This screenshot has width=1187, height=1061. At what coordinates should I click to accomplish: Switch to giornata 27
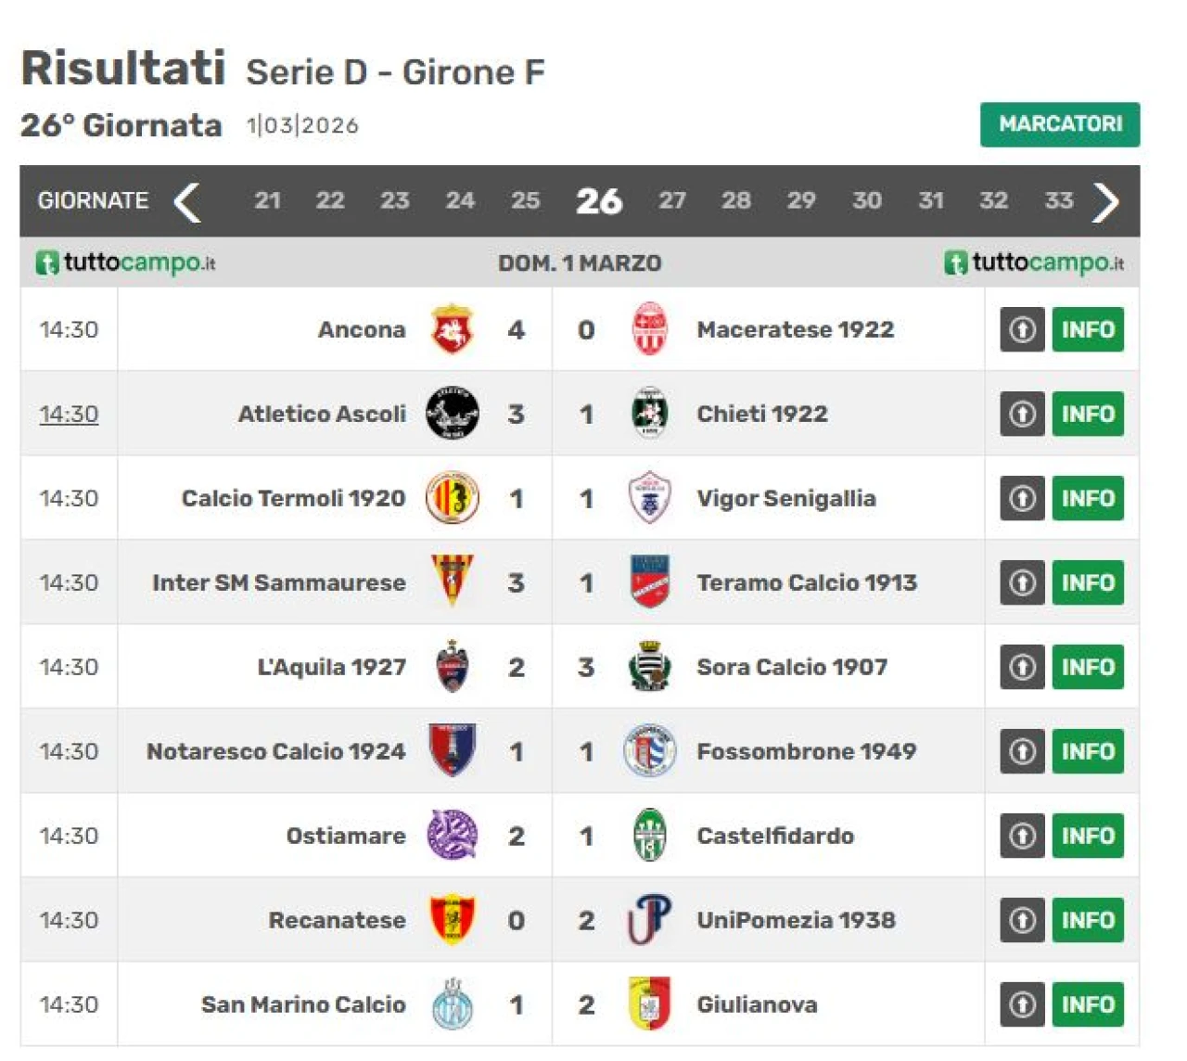coord(672,200)
